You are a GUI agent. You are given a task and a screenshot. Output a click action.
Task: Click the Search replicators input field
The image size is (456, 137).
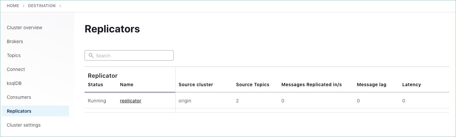point(133,55)
